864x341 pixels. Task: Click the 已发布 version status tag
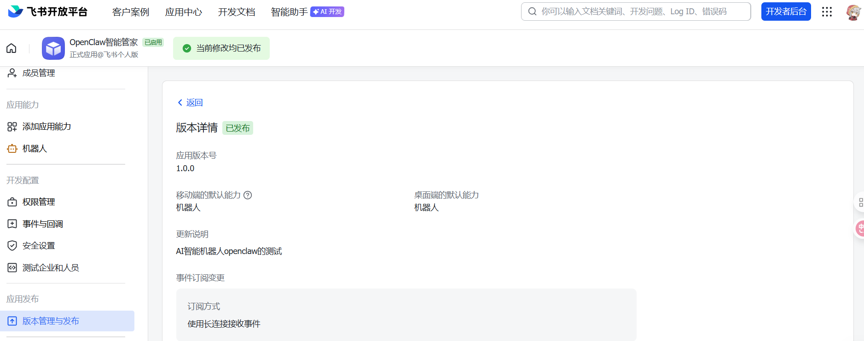tap(238, 128)
